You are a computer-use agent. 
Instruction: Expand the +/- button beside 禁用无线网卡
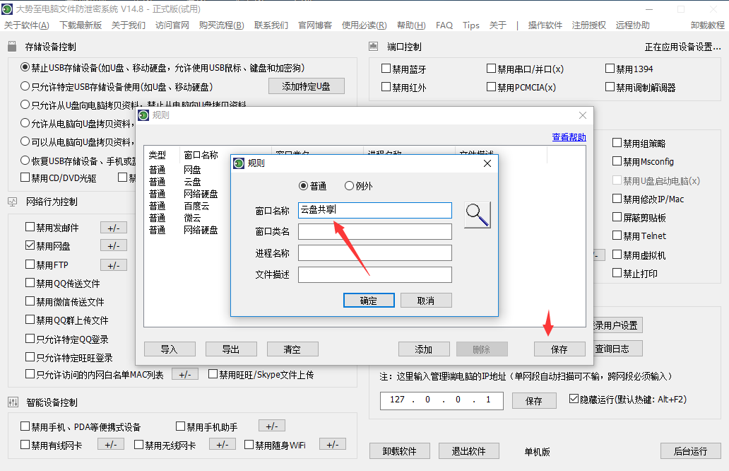tap(222, 445)
